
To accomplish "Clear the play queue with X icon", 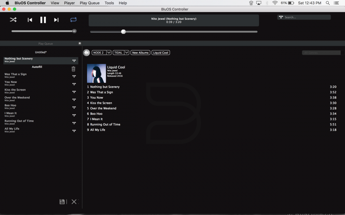I will click(x=74, y=202).
